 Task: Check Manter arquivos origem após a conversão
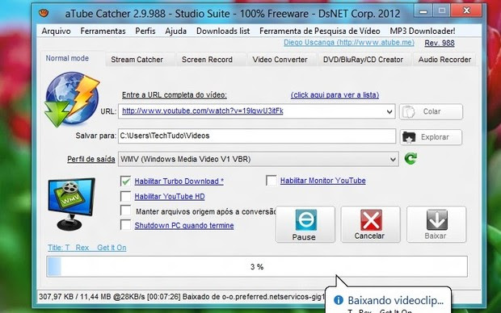[x=125, y=211]
